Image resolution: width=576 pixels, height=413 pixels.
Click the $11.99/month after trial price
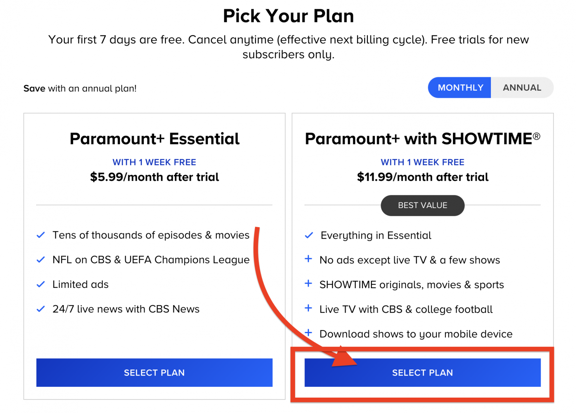coord(422,177)
